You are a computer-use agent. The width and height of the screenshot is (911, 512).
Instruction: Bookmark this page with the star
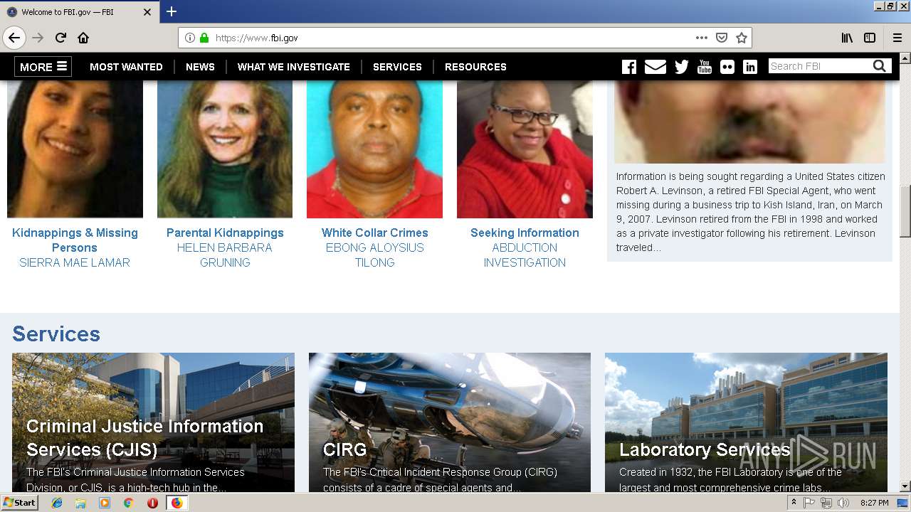tap(742, 38)
